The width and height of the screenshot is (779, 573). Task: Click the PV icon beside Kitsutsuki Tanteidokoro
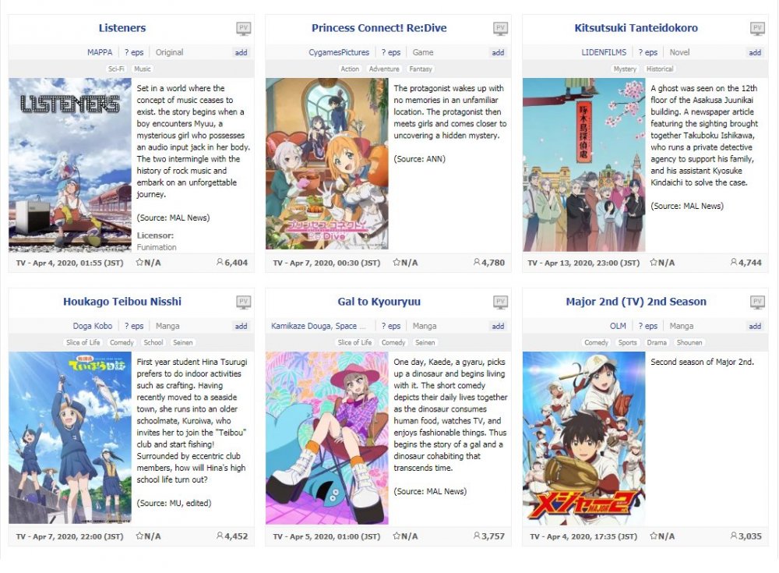pos(757,28)
